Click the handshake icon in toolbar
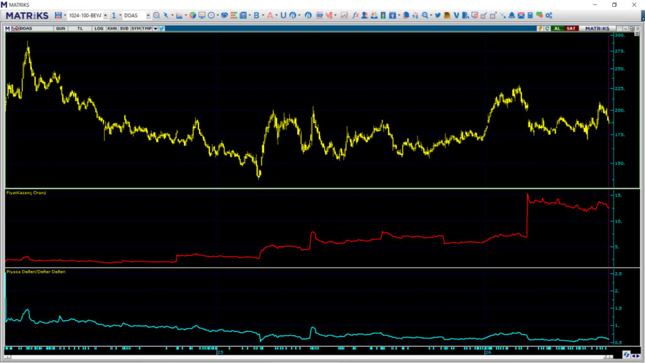This screenshot has width=645, height=363. coord(225,15)
